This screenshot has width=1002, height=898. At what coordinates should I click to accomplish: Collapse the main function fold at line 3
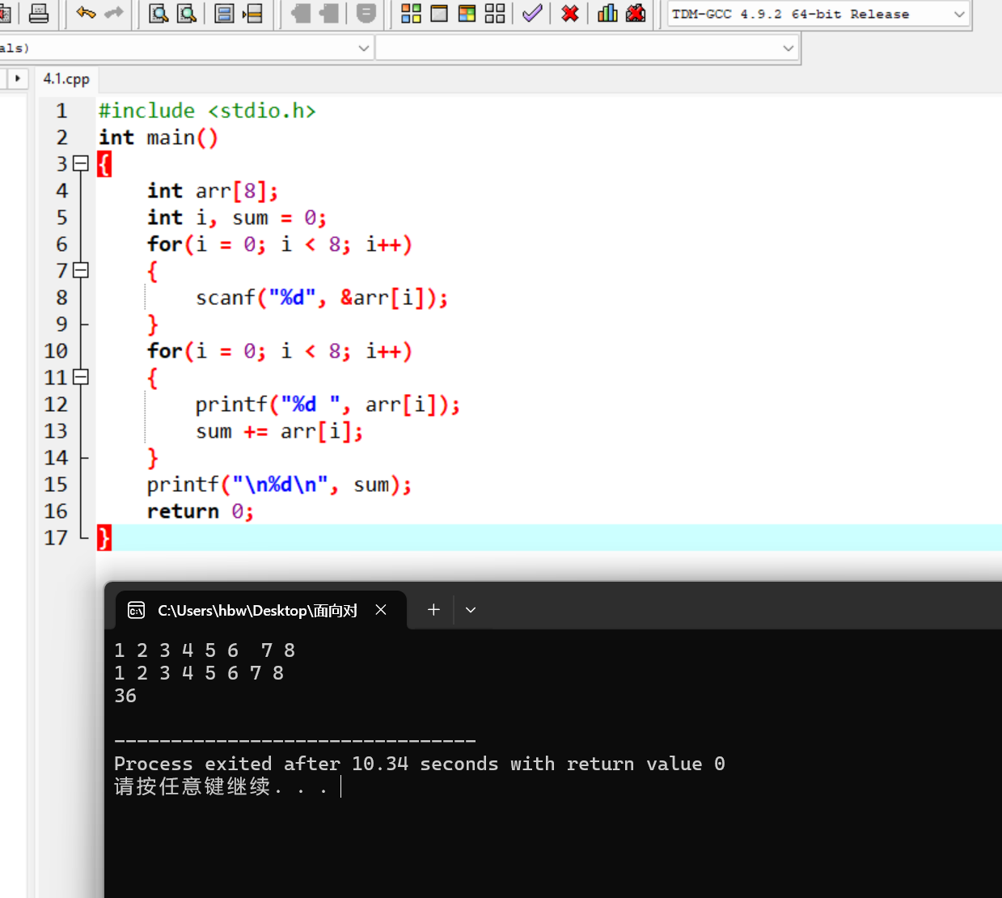[80, 163]
